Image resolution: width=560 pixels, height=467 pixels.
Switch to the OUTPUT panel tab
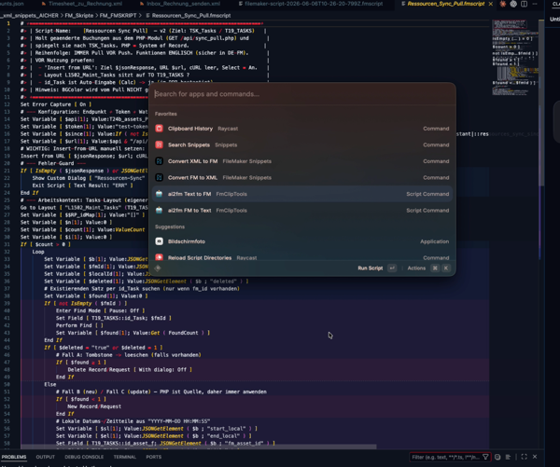coord(46,457)
